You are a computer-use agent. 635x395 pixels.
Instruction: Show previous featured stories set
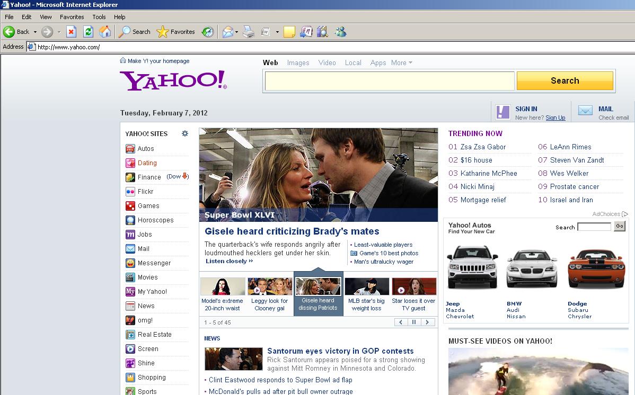(x=401, y=322)
